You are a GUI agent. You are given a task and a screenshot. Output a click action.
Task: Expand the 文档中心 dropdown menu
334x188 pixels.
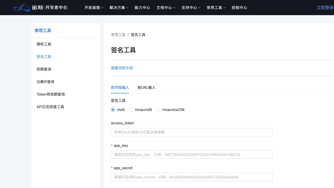coord(166,8)
